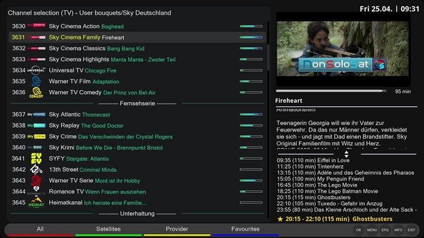Click the Heimatkanal channel logo
424x238 pixels.
click(37, 202)
